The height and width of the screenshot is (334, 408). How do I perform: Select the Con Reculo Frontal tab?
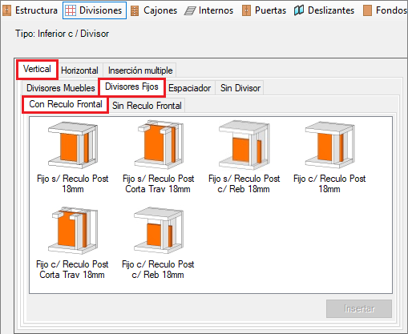(x=66, y=104)
